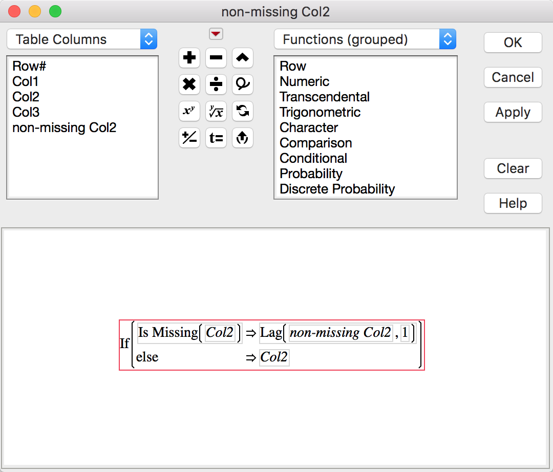
Task: Click the Apply button
Action: [x=513, y=113]
